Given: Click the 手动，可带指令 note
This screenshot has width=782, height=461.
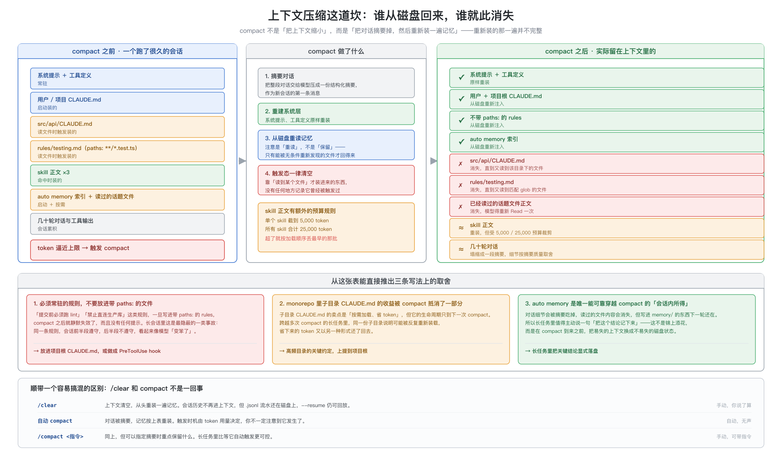Looking at the screenshot, I should click(734, 436).
